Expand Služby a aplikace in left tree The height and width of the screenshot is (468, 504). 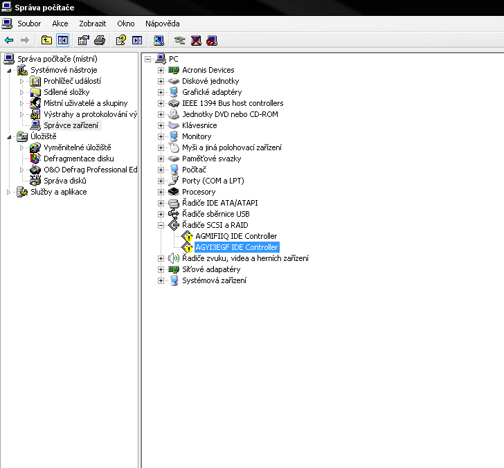pos(9,192)
